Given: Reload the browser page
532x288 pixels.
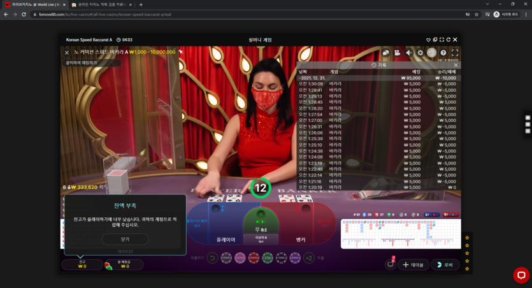Looking at the screenshot, I should [x=24, y=14].
